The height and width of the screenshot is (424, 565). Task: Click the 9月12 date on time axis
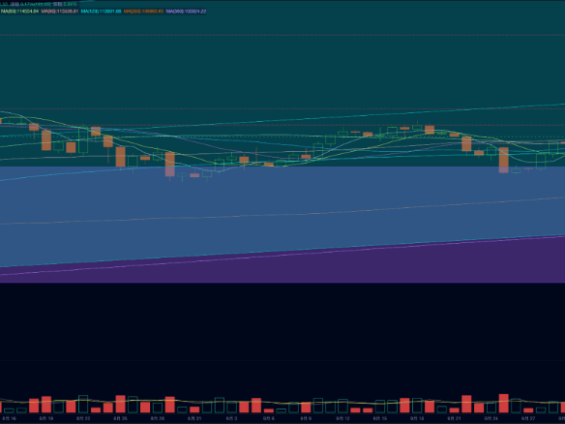pyautogui.click(x=342, y=418)
